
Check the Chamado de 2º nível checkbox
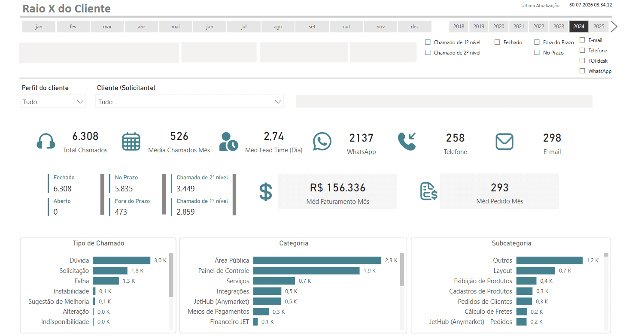pos(428,52)
